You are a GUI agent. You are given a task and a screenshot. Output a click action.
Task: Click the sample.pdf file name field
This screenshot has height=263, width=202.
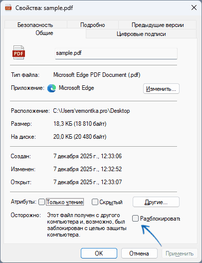coord(116,53)
